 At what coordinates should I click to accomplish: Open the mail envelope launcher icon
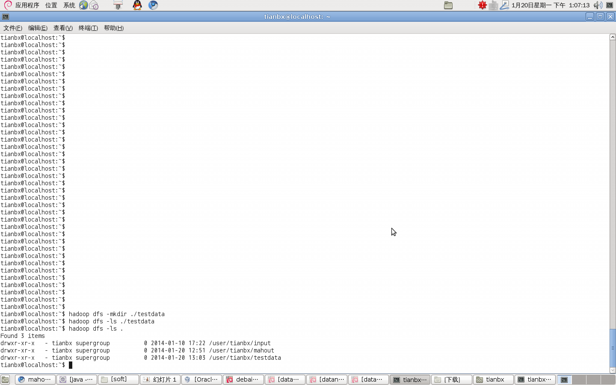94,5
